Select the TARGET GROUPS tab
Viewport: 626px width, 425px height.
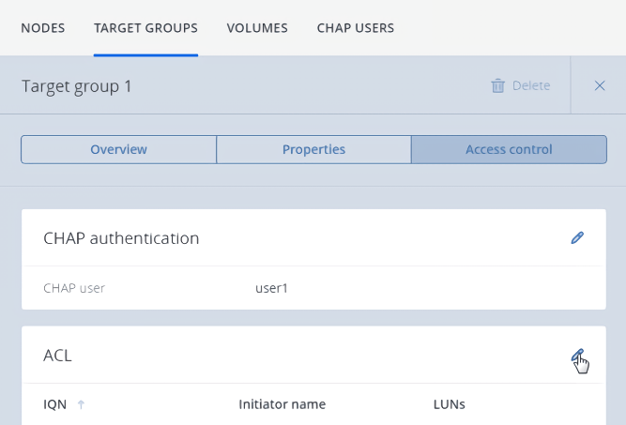(x=145, y=28)
